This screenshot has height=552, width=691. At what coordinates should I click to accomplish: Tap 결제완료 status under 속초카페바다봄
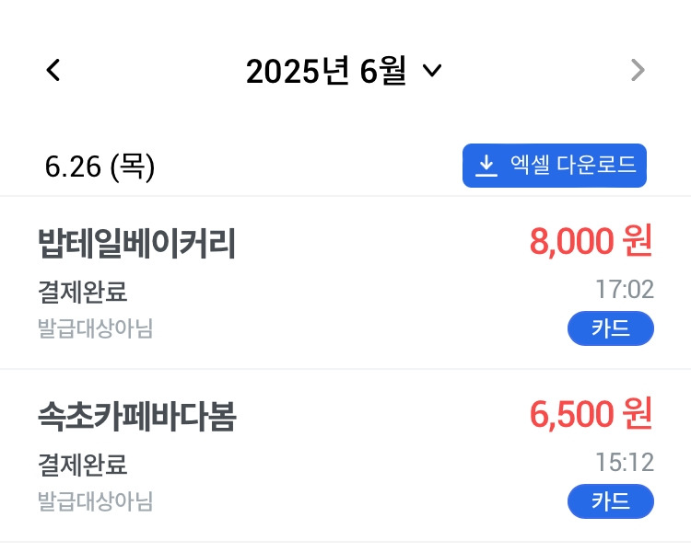point(82,464)
